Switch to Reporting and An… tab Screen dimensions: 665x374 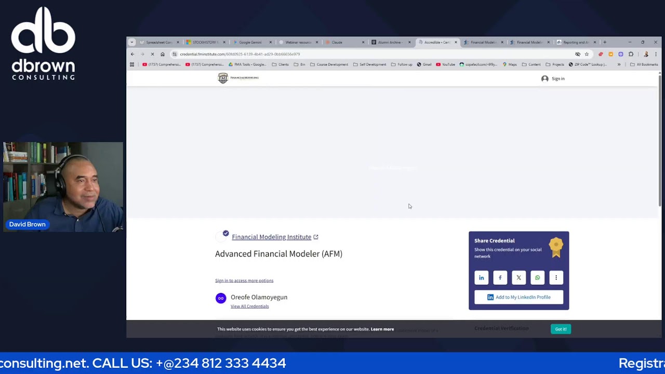click(x=576, y=42)
